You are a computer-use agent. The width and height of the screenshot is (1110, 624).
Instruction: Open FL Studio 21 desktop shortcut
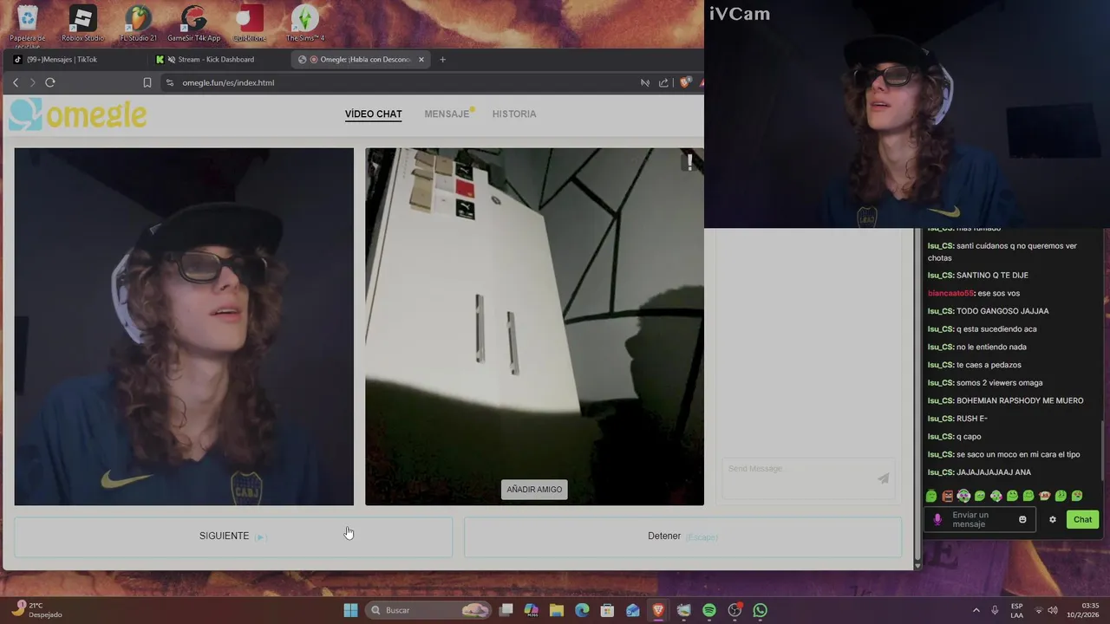point(138,24)
